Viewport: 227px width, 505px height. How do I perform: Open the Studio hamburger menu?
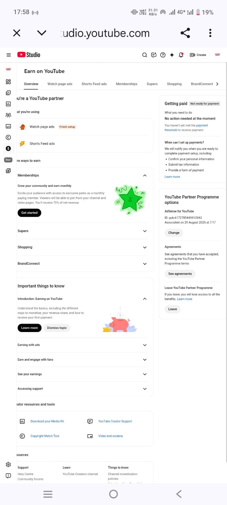point(9,55)
